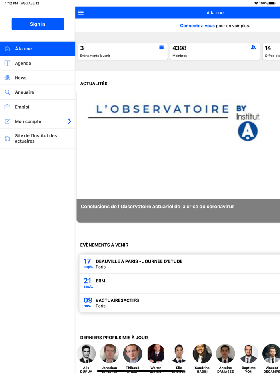Click the Mon compte edit icon
Image resolution: width=280 pixels, height=374 pixels.
pyautogui.click(x=8, y=121)
